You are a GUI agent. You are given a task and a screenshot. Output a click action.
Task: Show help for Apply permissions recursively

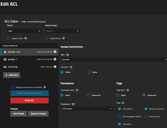pos(45,87)
